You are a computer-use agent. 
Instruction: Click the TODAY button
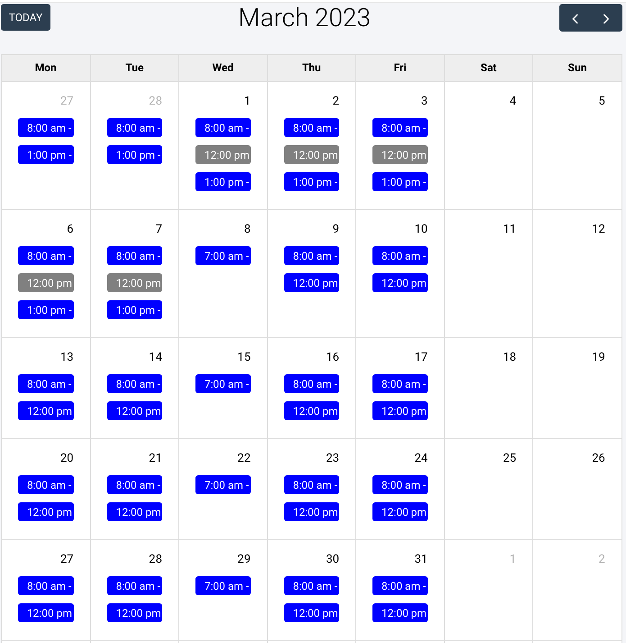[26, 18]
